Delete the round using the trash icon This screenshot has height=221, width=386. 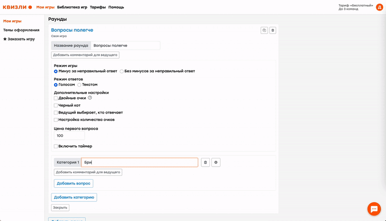273,30
